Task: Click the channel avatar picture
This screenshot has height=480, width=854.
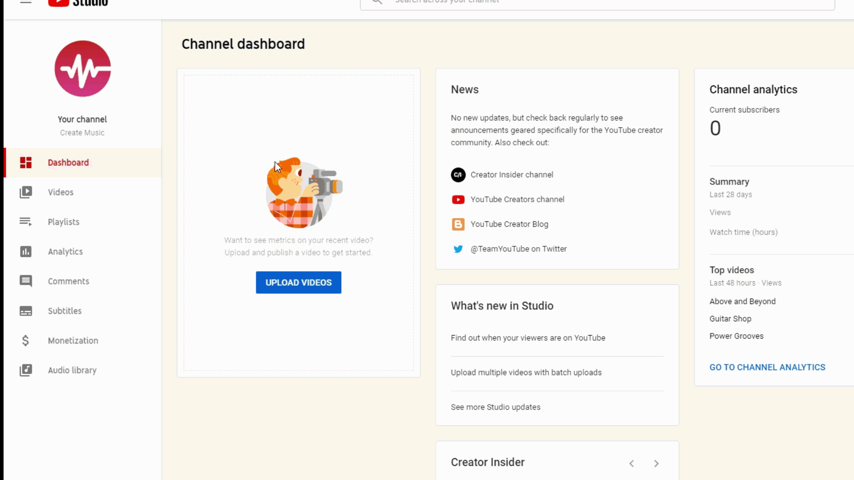Action: [83, 68]
